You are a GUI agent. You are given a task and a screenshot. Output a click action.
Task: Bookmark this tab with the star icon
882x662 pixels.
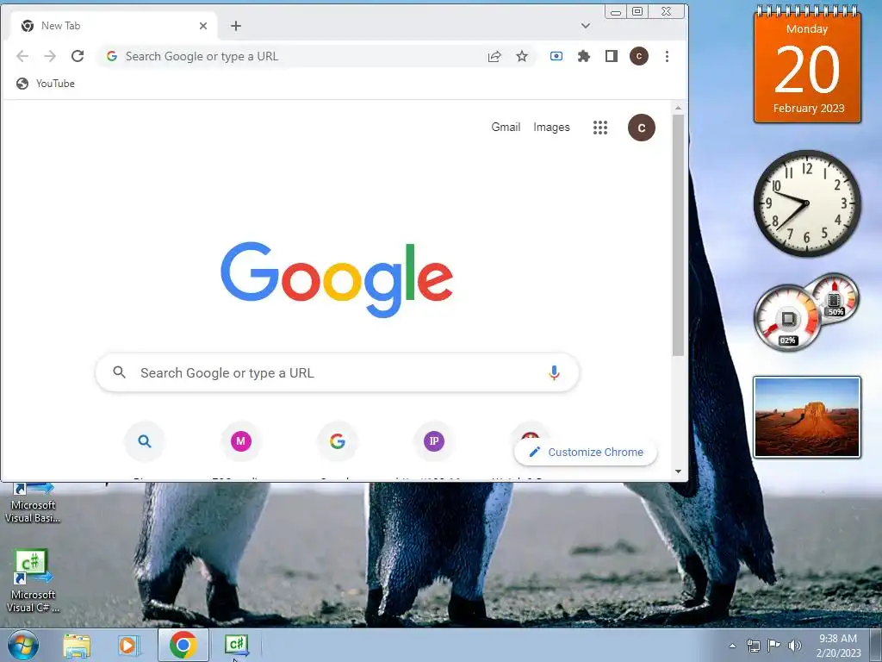(522, 56)
